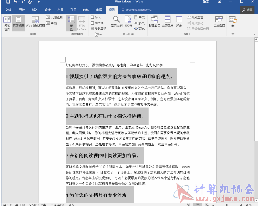
Task: Click the 登录 sign-in link
Action: tap(206, 2)
